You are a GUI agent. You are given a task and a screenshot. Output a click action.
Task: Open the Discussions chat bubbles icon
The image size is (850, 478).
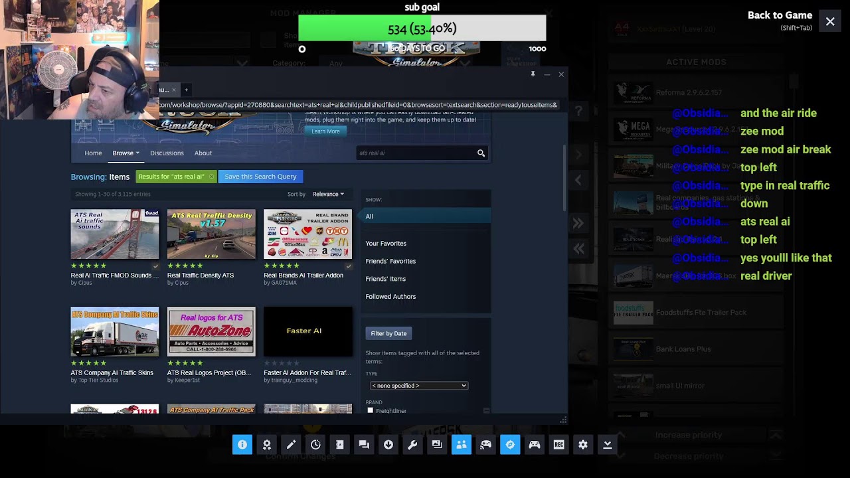364,445
